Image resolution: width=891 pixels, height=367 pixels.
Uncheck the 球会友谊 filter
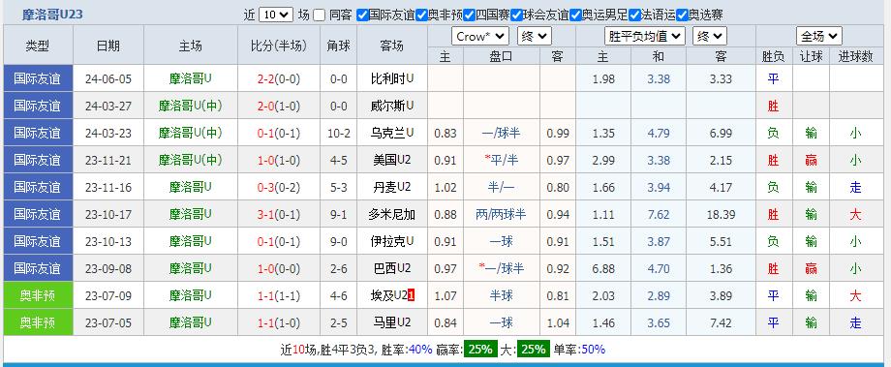pos(516,15)
